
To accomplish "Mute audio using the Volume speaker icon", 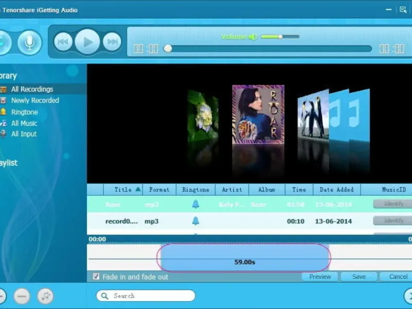I will click(252, 37).
